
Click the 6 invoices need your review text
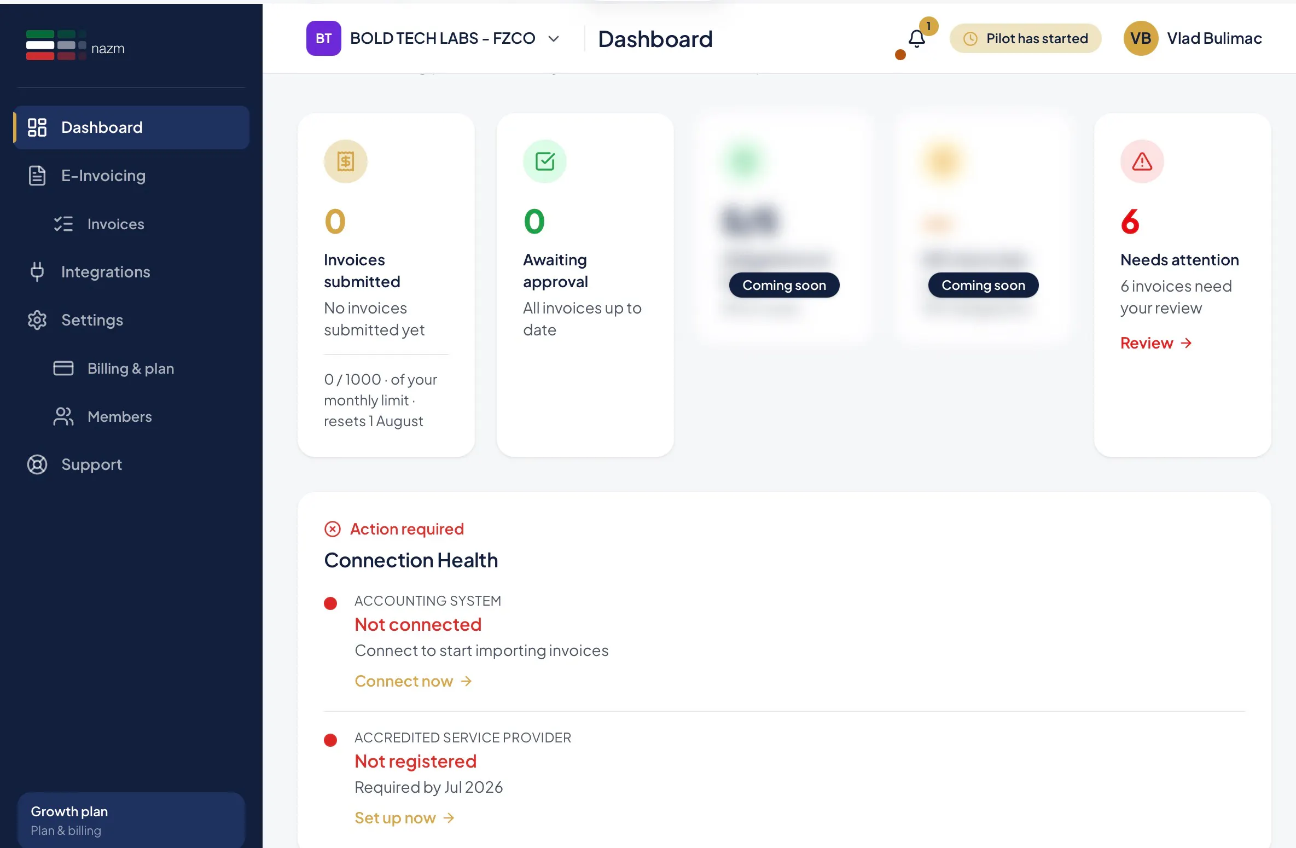point(1176,297)
